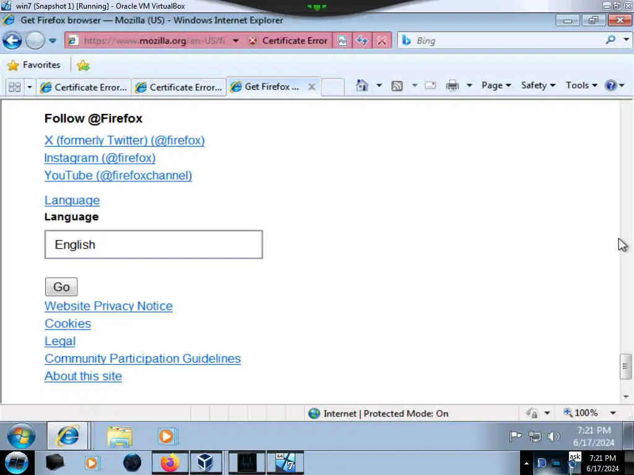Open the Safety menu
The image size is (634, 475).
click(x=538, y=85)
